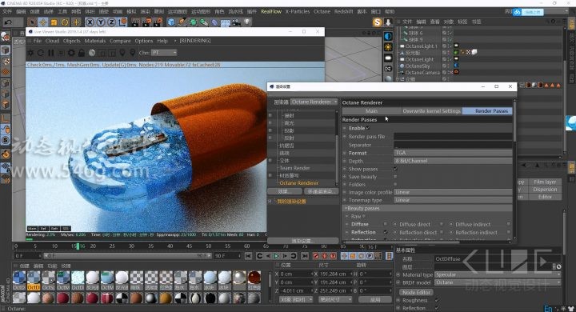576x312 pixels.
Task: Click the record keyframe red button
Action: tap(316, 256)
